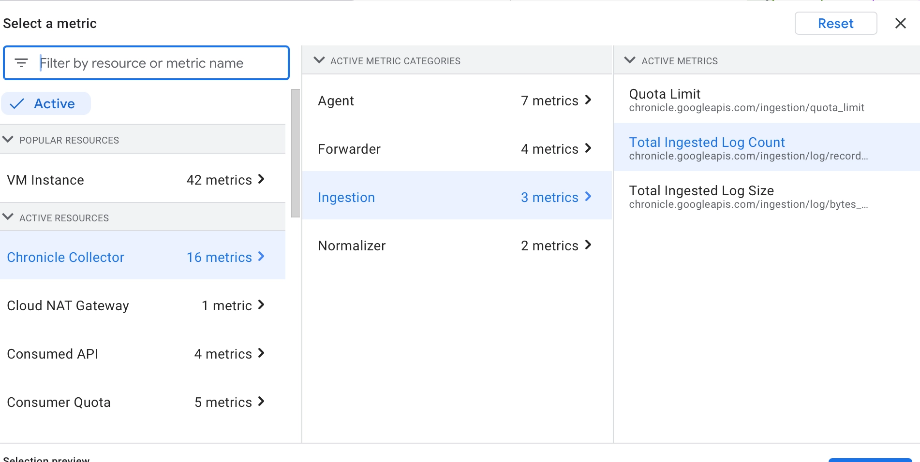The height and width of the screenshot is (462, 920).
Task: Click the filter icon in the search field
Action: 21,63
